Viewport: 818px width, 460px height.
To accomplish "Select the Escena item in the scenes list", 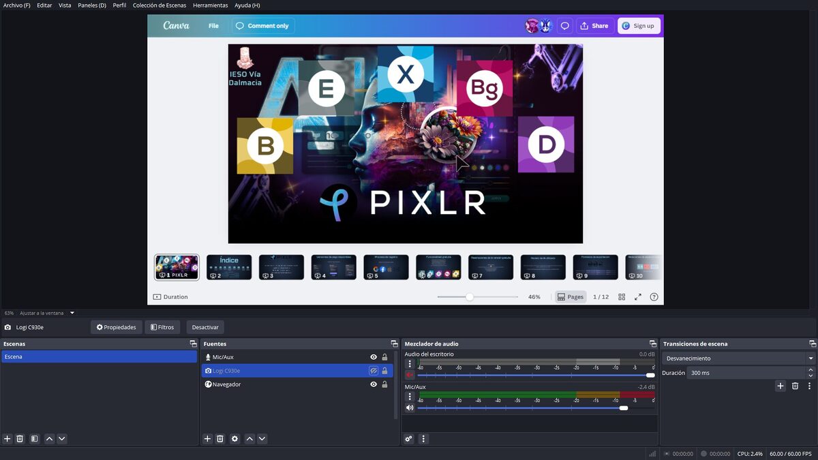I will (99, 356).
